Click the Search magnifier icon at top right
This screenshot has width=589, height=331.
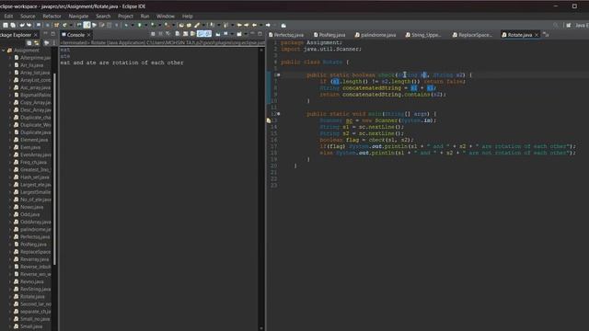(x=556, y=25)
